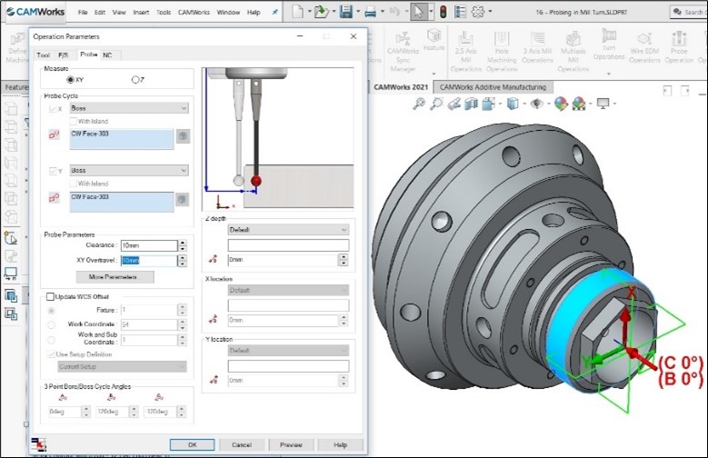Viewport: 708px width, 458px height.
Task: Open the X probe cycle Boss dropdown
Action: 129,108
